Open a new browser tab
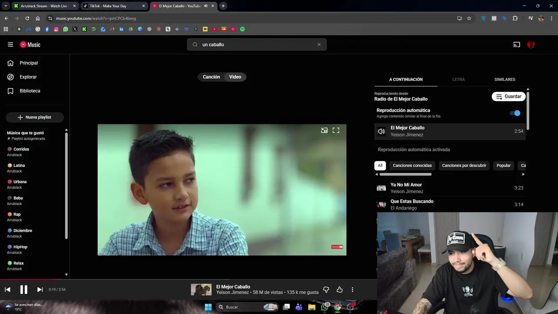Image resolution: width=558 pixels, height=314 pixels. [x=223, y=6]
